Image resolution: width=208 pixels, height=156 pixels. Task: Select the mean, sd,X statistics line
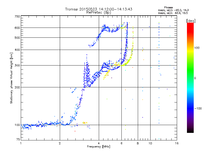pos(173,13)
